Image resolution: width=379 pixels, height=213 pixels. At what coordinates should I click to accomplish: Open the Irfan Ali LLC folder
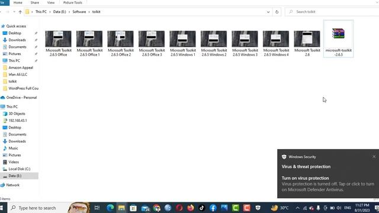point(18,75)
